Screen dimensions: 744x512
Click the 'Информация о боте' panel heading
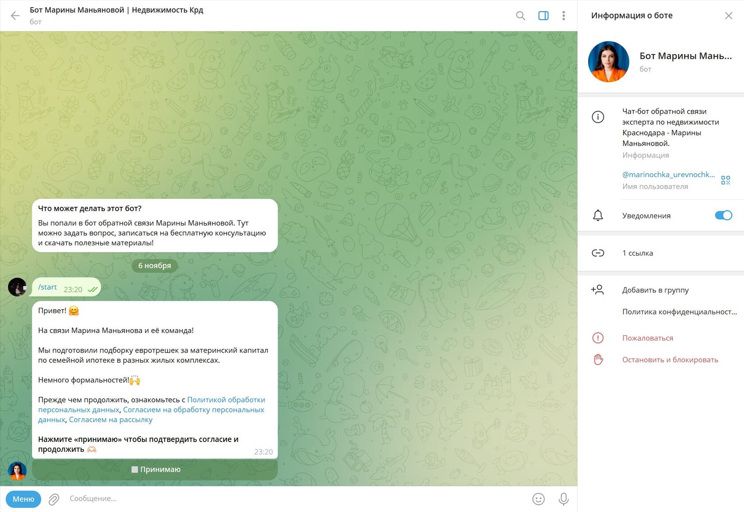632,16
